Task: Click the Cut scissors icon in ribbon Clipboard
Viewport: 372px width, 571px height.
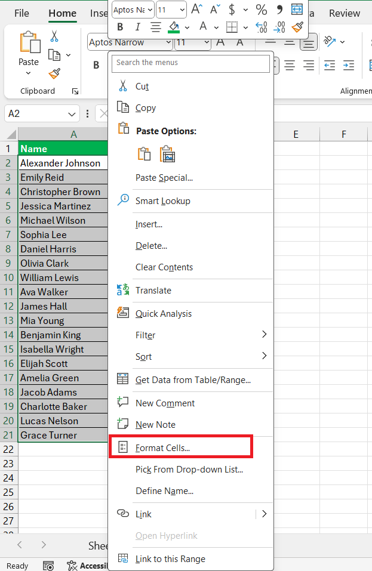Action: [x=54, y=36]
